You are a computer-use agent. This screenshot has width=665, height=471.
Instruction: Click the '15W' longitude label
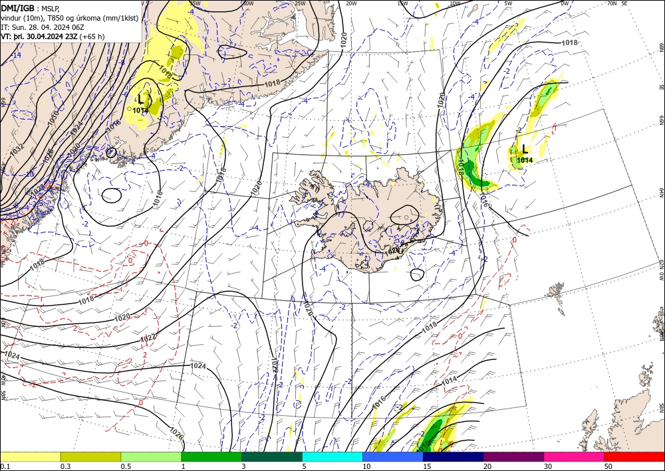coord(403,3)
